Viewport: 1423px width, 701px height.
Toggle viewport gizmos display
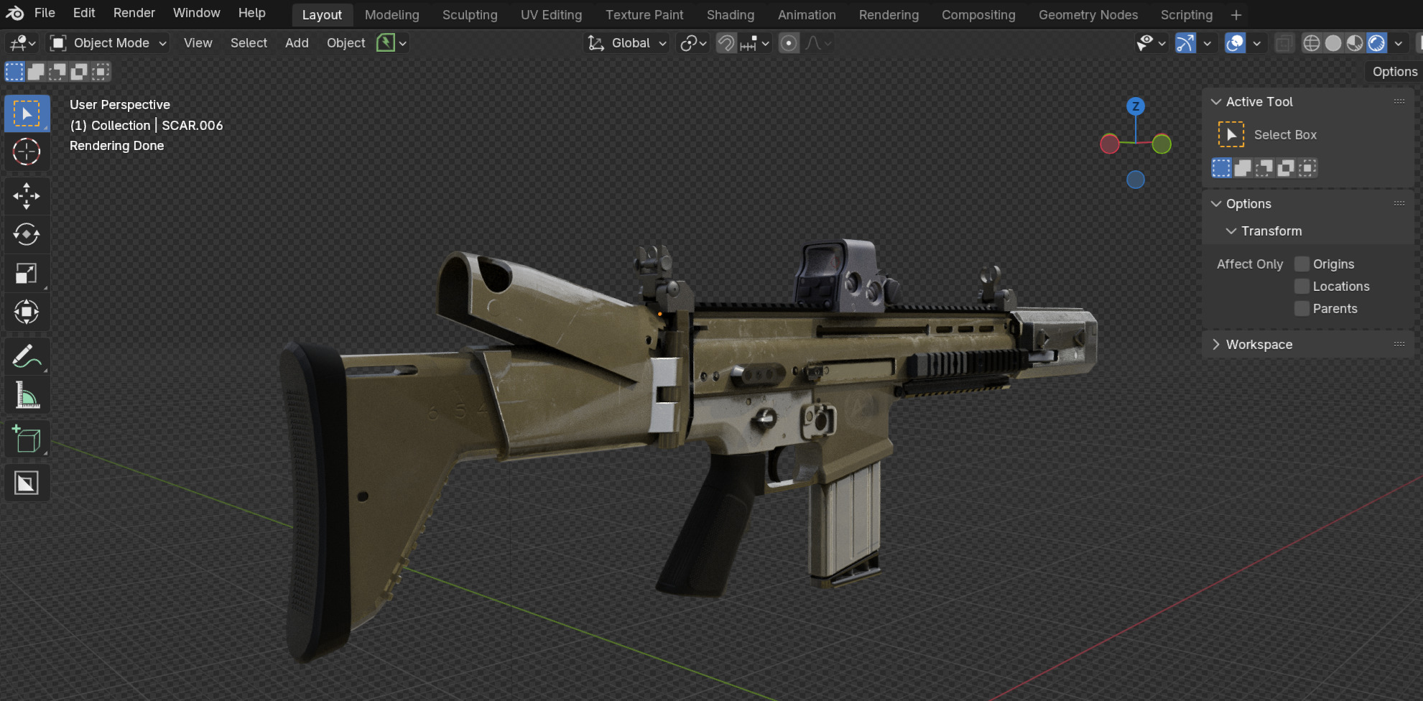(x=1185, y=43)
